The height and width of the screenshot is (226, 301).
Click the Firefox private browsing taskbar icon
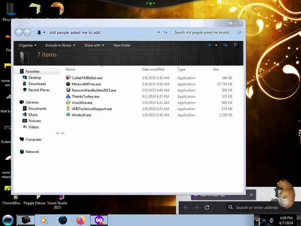pos(99,220)
